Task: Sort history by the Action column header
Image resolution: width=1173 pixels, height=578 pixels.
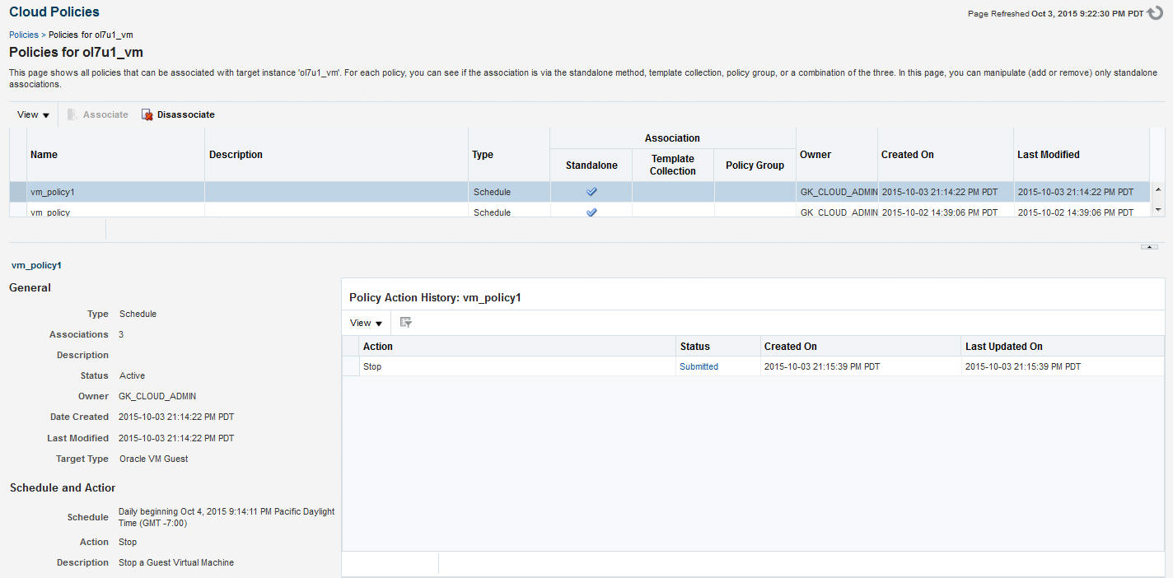Action: [x=517, y=347]
